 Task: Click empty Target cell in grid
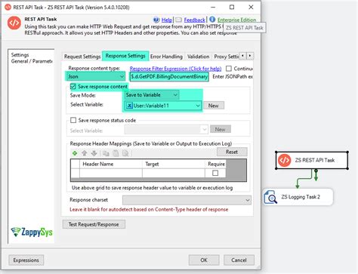(174, 173)
